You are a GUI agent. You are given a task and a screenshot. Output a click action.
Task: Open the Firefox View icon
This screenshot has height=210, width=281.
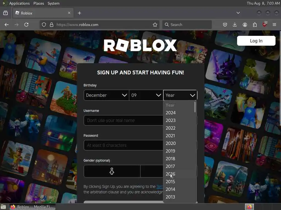point(5,13)
